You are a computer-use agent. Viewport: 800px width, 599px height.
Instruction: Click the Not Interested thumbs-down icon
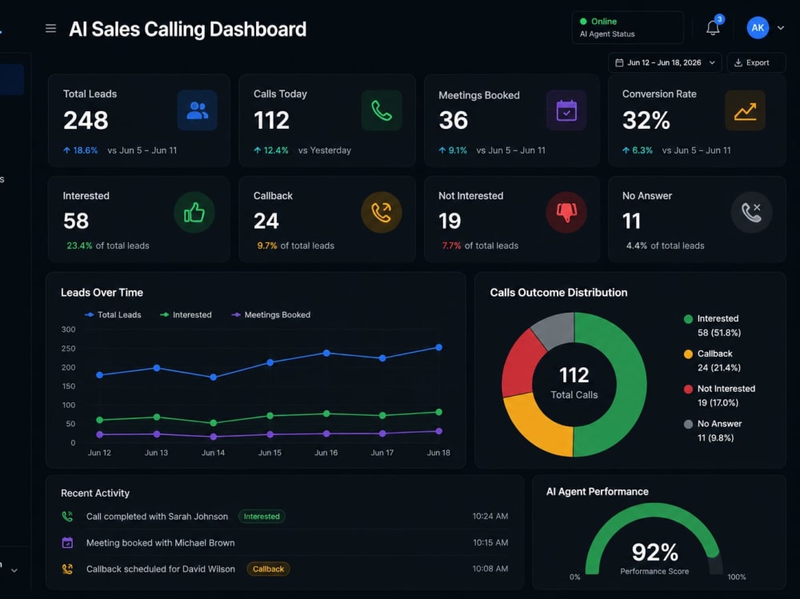pos(566,212)
